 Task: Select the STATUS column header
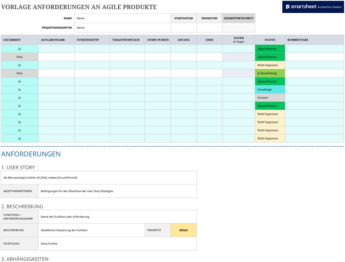(x=270, y=40)
